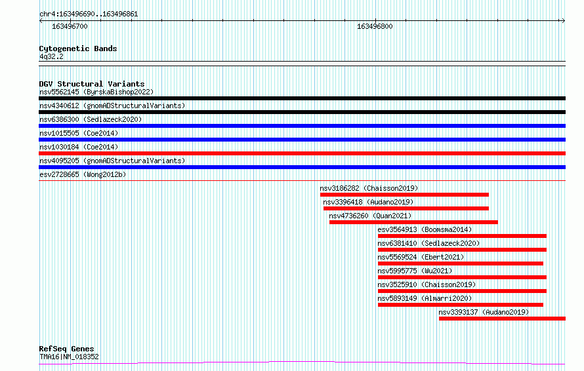Click the RefSeq Genes track heading
584x371 pixels.
[x=66, y=349]
